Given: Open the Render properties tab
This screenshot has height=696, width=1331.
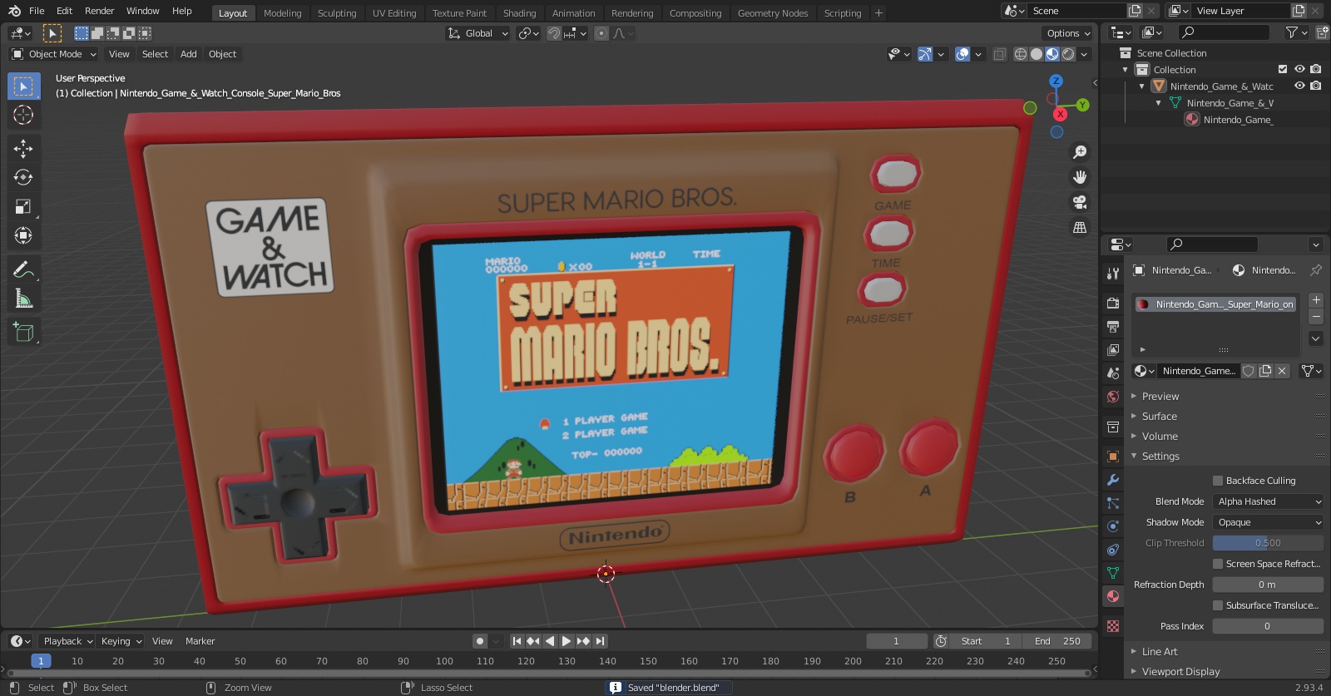Looking at the screenshot, I should tap(1113, 304).
